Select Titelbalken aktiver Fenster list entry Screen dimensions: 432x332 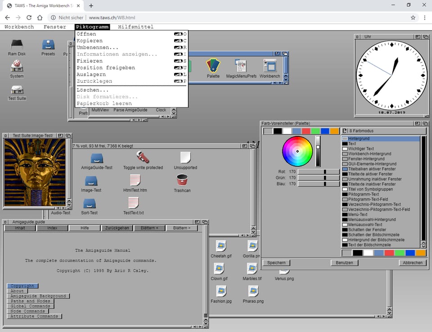click(381, 169)
